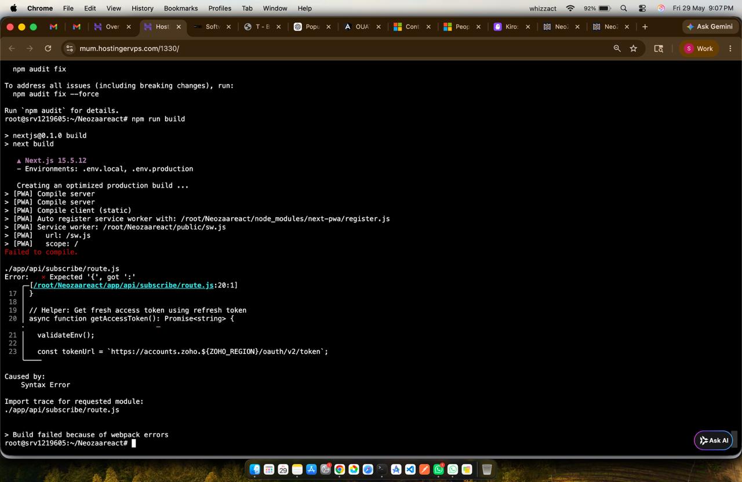742x482 pixels.
Task: Open Terminal from the Dock
Action: point(382,469)
